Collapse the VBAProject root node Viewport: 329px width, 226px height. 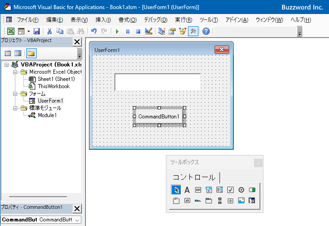[x=6, y=65]
